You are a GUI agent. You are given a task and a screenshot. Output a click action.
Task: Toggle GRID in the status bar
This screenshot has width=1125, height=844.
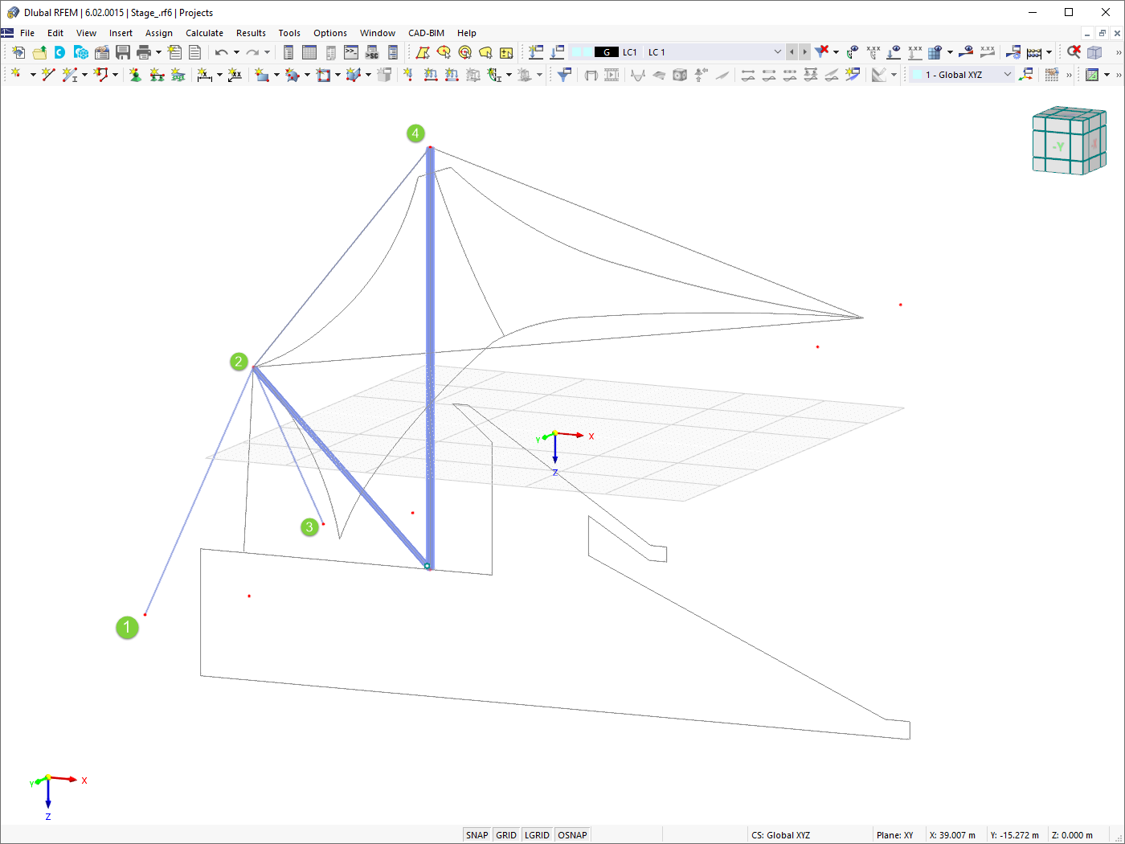[x=506, y=835]
